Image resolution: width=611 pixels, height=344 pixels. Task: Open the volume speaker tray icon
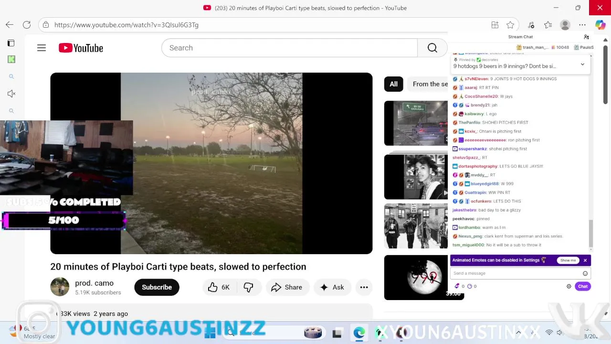[x=559, y=333]
